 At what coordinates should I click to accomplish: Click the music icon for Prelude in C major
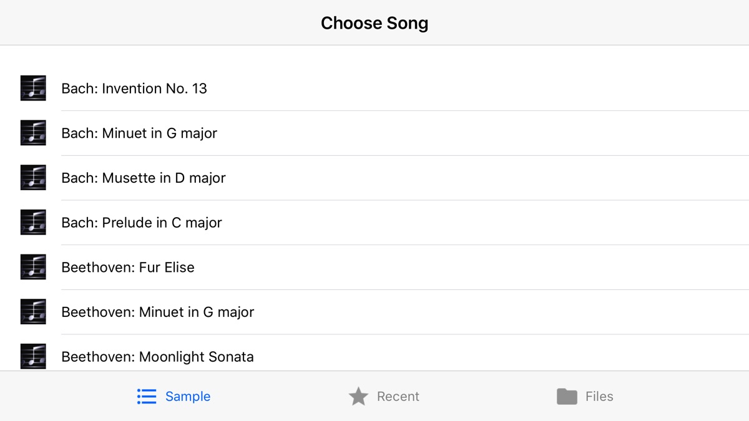[33, 223]
